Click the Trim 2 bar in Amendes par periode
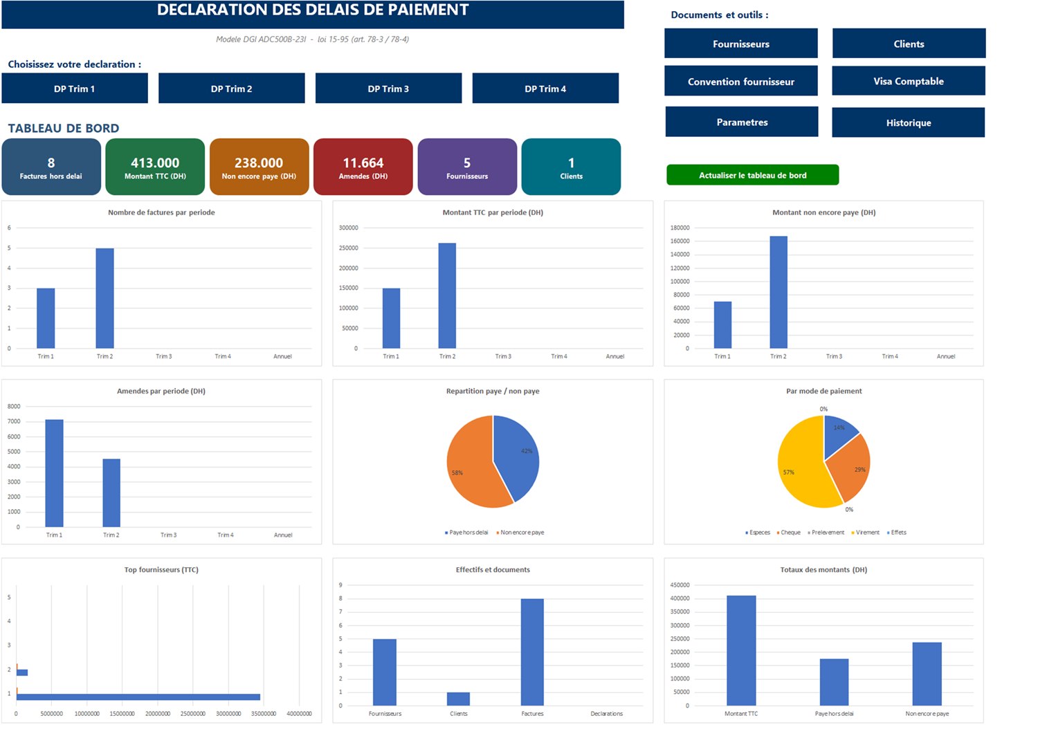 coord(111,493)
